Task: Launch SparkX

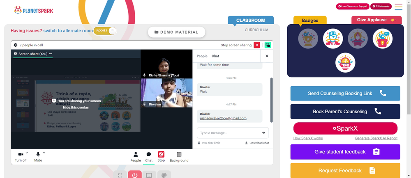Action: [345, 128]
